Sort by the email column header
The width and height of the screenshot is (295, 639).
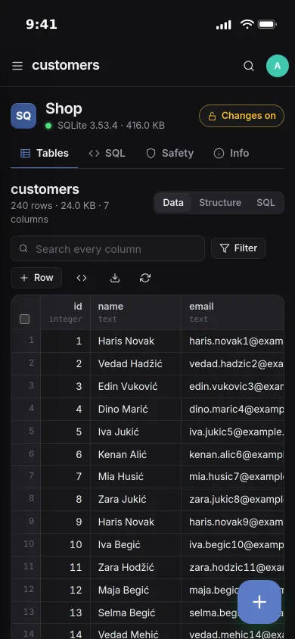pos(232,312)
